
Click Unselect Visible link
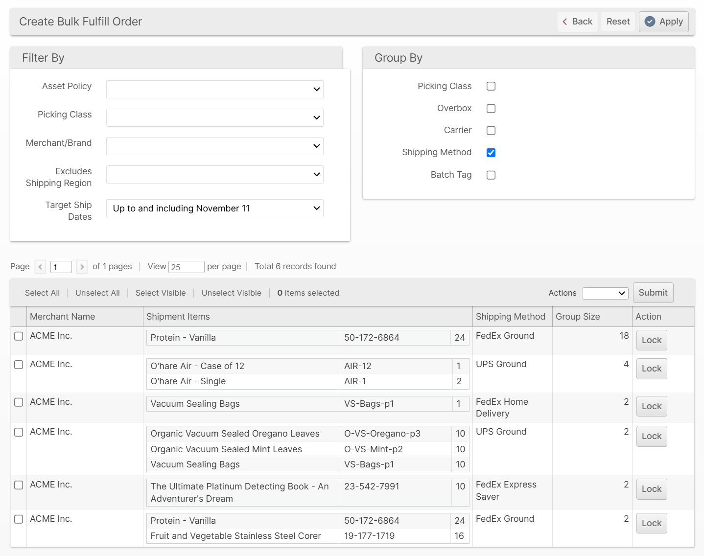231,293
